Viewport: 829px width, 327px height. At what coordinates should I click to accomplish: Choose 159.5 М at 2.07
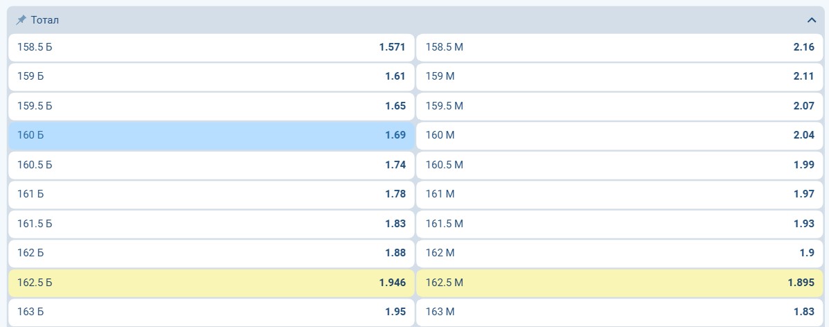click(x=620, y=106)
